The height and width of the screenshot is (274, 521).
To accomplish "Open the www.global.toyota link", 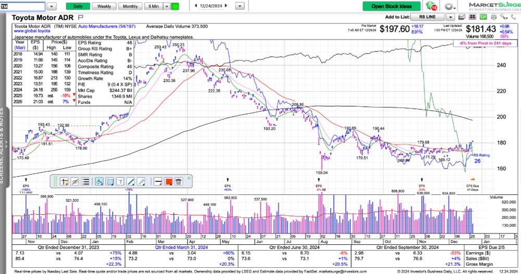I will (32, 31).
